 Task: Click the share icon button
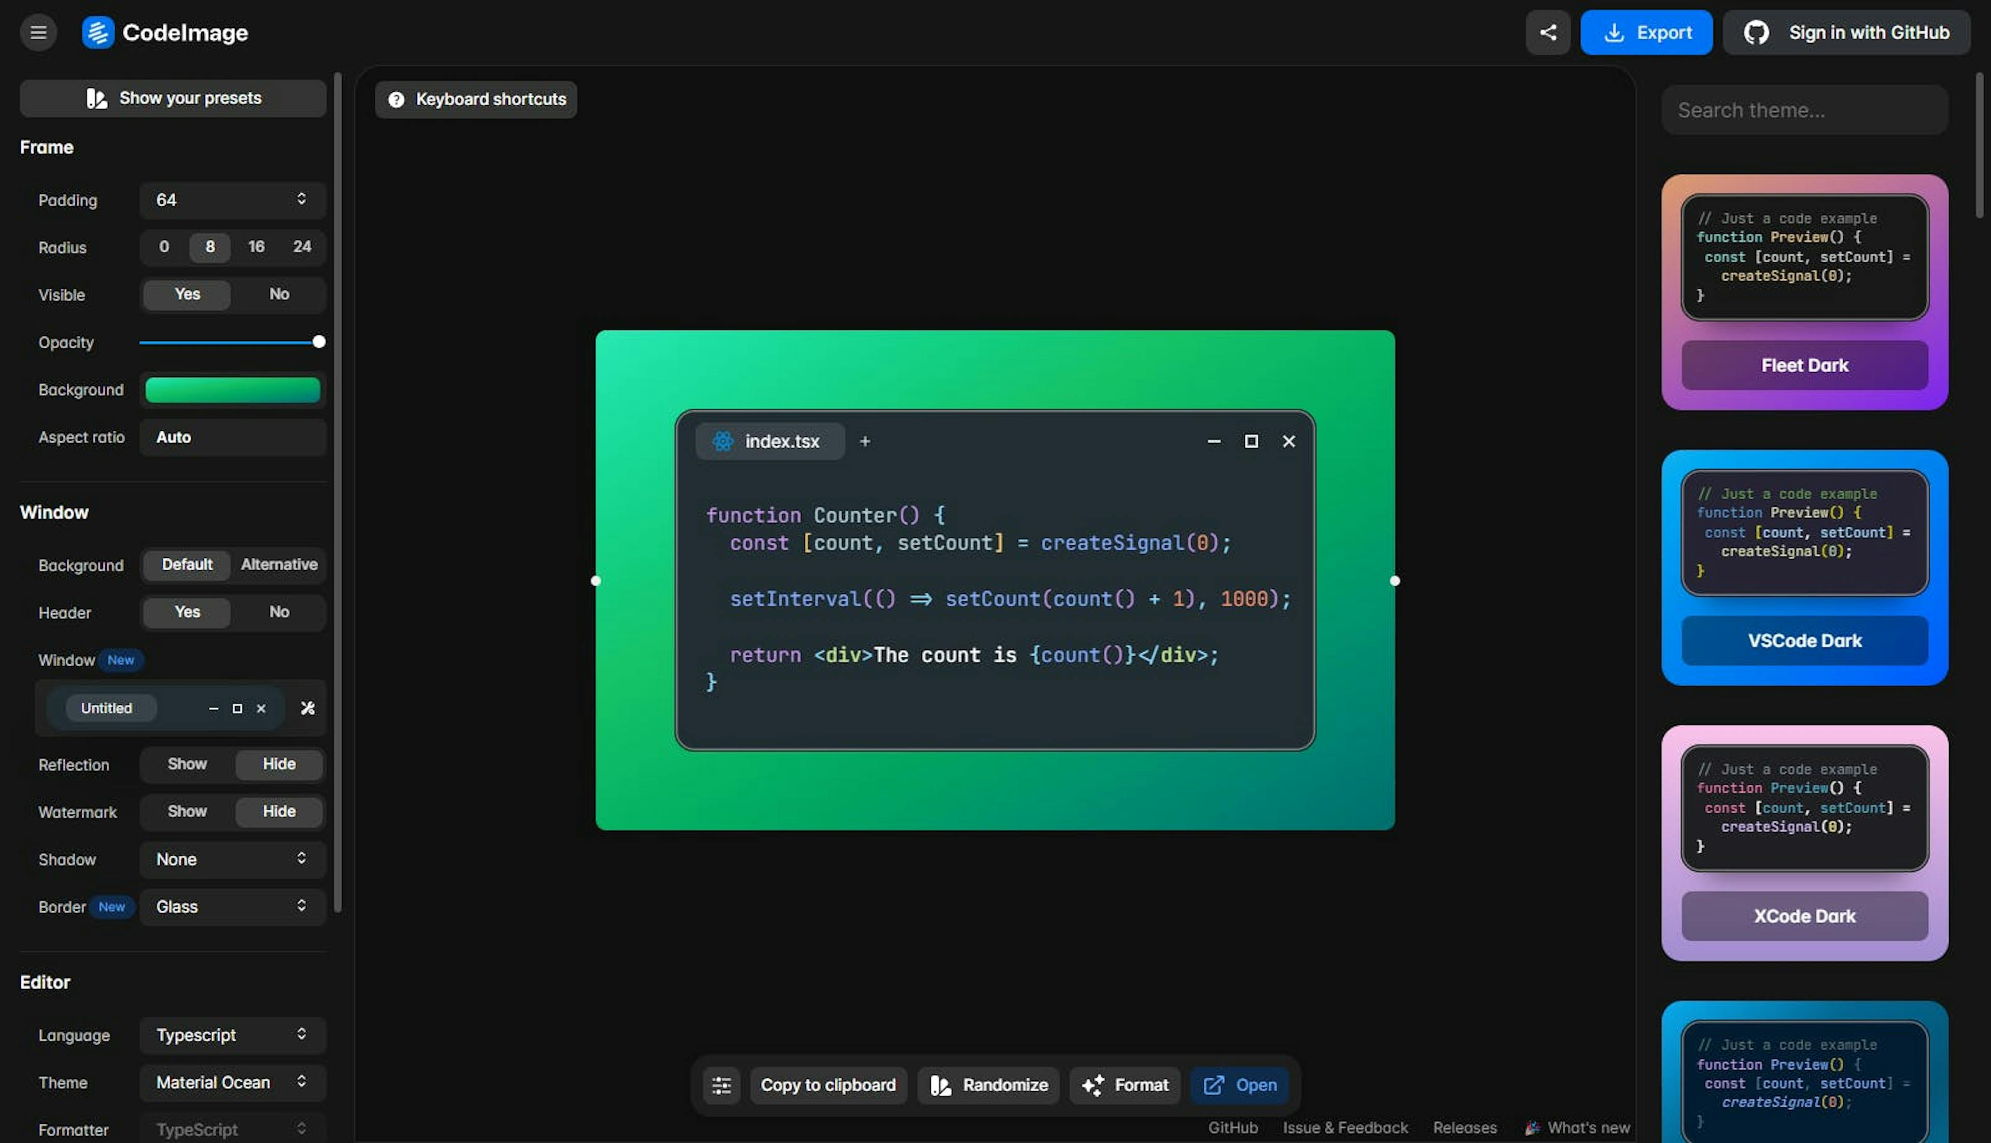(1547, 32)
